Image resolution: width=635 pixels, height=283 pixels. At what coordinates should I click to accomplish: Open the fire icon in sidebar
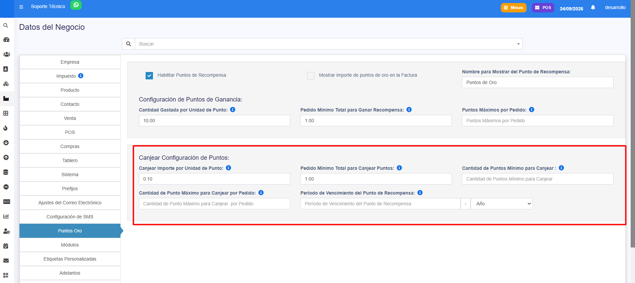tap(6, 128)
